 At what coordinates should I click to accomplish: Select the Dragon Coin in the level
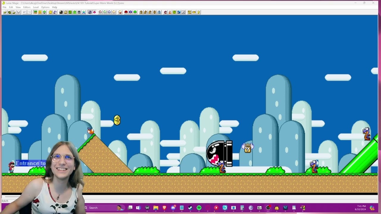click(117, 120)
